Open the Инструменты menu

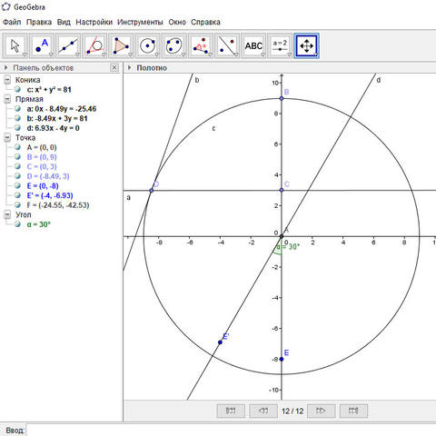click(x=140, y=22)
